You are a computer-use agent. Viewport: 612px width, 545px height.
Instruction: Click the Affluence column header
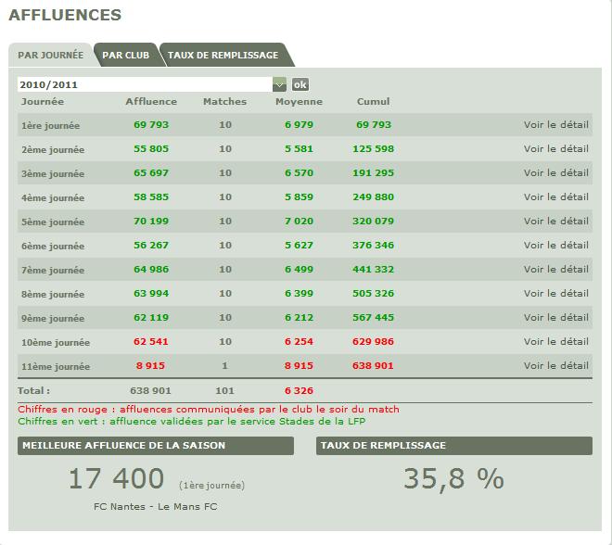(x=150, y=102)
